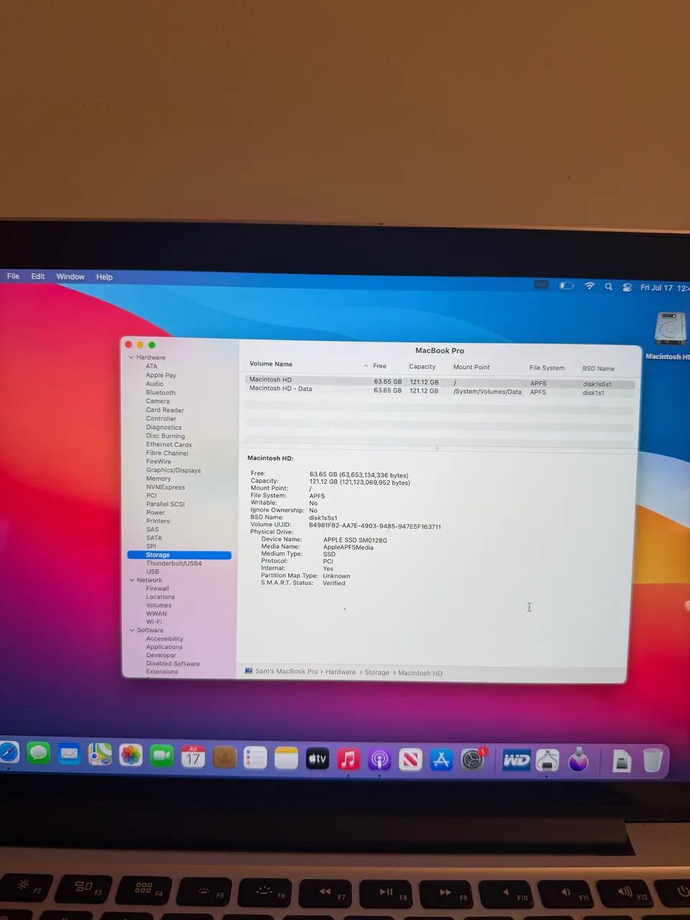The width and height of the screenshot is (690, 920).
Task: Click the table and details pane divider handle
Action: [x=437, y=448]
